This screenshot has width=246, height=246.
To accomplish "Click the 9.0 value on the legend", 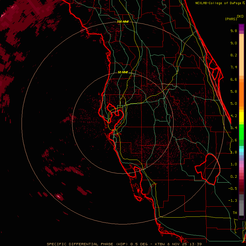I will click(234, 43).
